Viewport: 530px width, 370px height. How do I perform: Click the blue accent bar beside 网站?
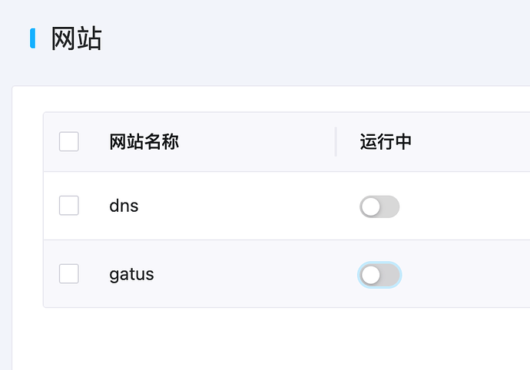33,38
